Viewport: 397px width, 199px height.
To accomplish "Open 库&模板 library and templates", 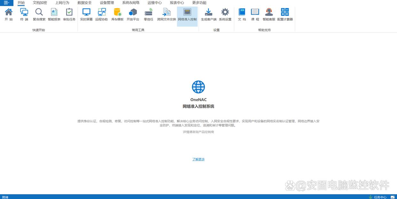I will click(x=117, y=15).
